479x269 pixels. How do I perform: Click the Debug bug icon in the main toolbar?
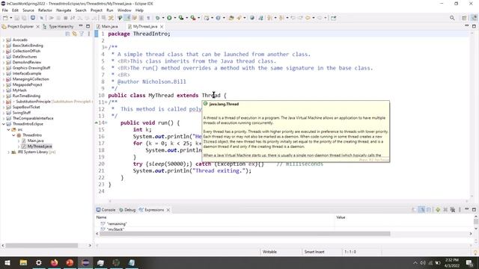[158, 18]
